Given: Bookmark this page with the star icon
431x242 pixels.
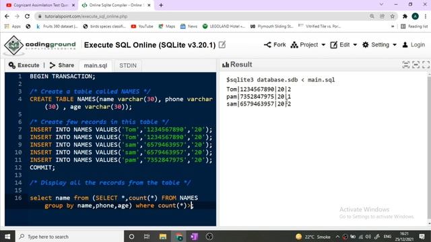Looking at the screenshot, I should tap(392, 16).
